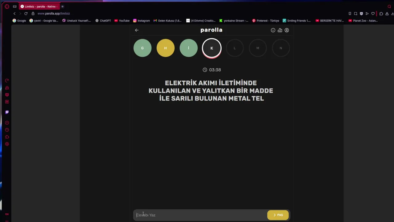394x222 pixels.
Task: Open the (4 Dövme) Creatio bookmark
Action: pos(201,21)
